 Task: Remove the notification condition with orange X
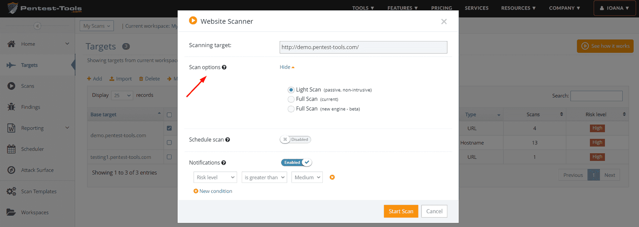332,178
